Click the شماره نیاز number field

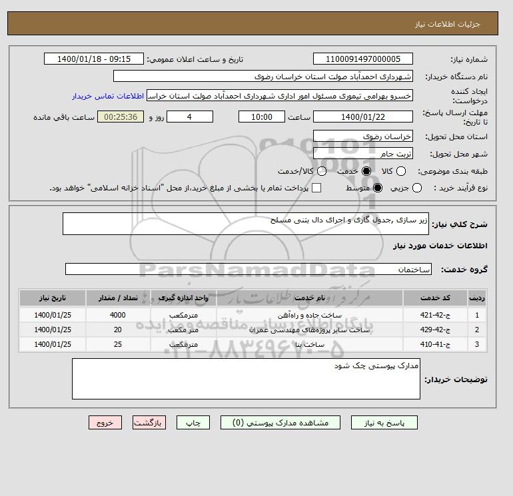click(x=363, y=59)
